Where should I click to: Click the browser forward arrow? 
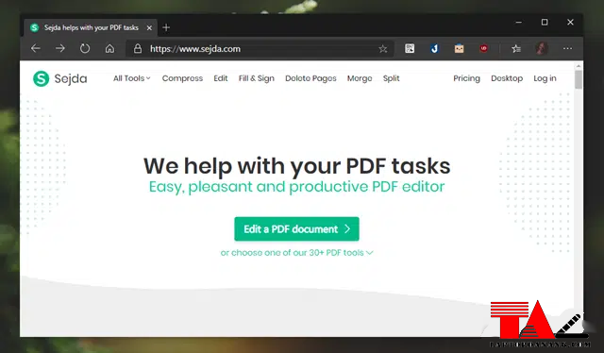(x=60, y=48)
